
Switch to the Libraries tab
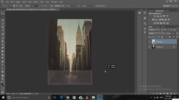click(151, 11)
